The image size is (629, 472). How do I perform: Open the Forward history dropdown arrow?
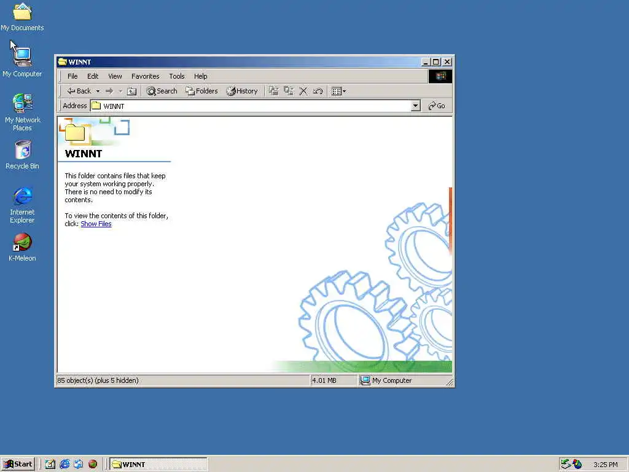click(x=120, y=91)
